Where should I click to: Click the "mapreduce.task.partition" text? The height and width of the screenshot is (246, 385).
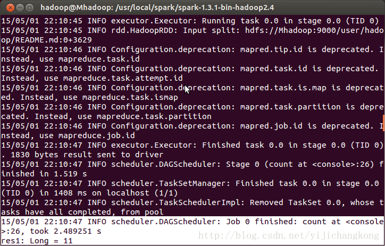[154, 116]
